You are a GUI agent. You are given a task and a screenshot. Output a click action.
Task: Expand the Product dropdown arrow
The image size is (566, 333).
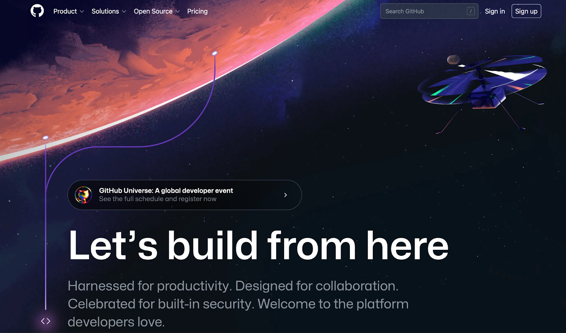pyautogui.click(x=82, y=11)
